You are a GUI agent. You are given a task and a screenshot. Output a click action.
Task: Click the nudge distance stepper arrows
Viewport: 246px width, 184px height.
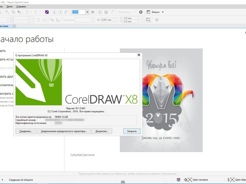[115, 20]
